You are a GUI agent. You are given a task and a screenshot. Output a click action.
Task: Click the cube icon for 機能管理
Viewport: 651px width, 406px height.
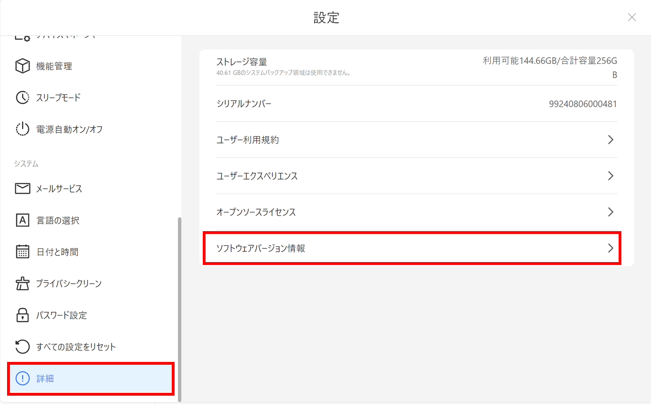coord(23,66)
